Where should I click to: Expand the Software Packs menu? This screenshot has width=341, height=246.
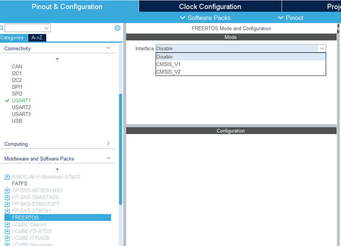pyautogui.click(x=205, y=18)
